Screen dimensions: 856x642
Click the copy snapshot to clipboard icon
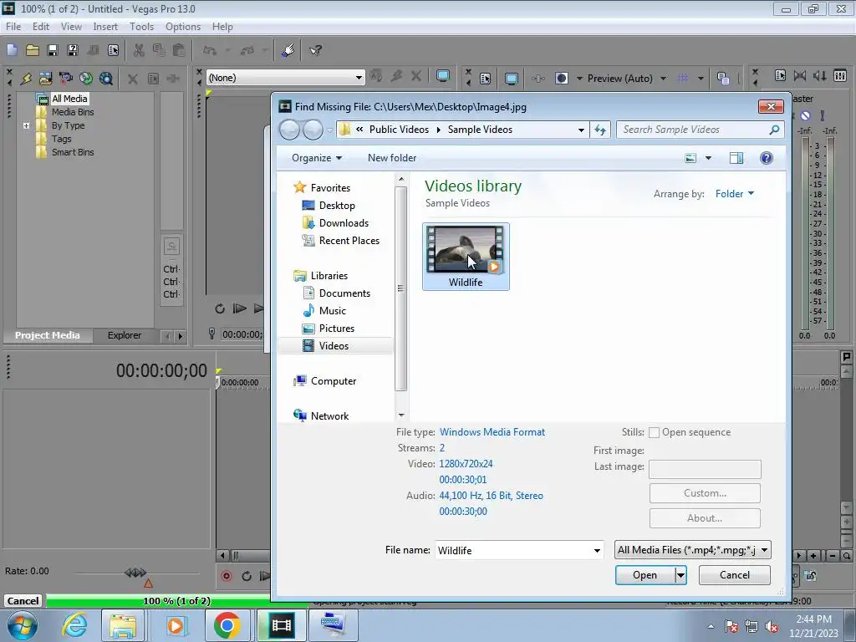tap(723, 79)
